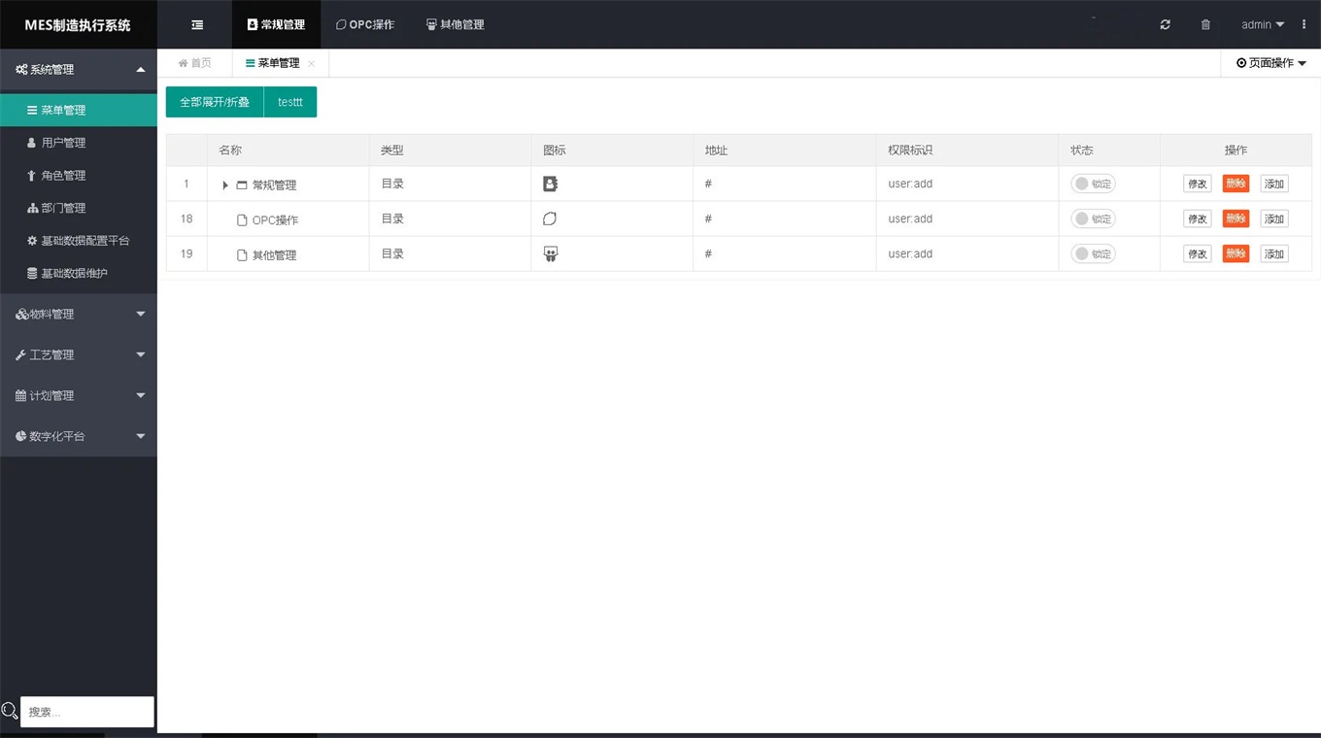Click the trash icon in top bar
This screenshot has width=1321, height=738.
click(x=1205, y=24)
